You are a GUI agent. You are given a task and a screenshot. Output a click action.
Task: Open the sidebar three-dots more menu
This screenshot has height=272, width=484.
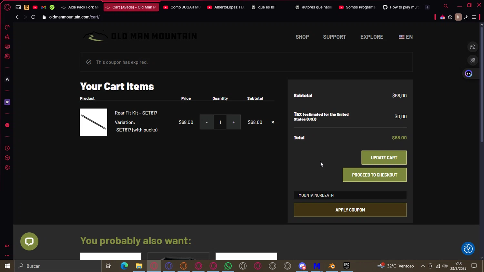(7, 256)
